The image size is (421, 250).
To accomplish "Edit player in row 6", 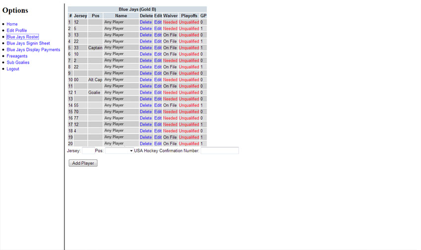I will (x=158, y=54).
